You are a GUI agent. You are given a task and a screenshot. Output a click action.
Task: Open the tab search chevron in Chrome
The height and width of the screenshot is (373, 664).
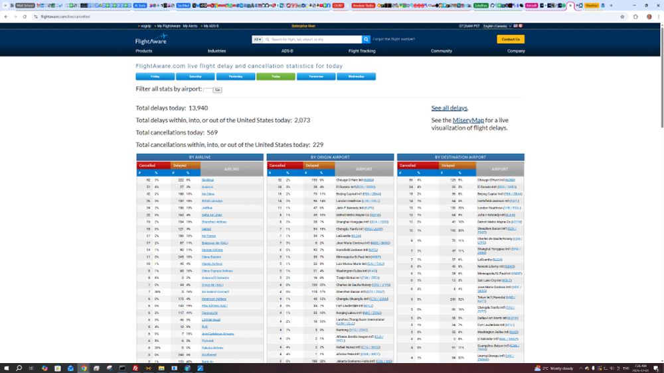click(x=5, y=5)
